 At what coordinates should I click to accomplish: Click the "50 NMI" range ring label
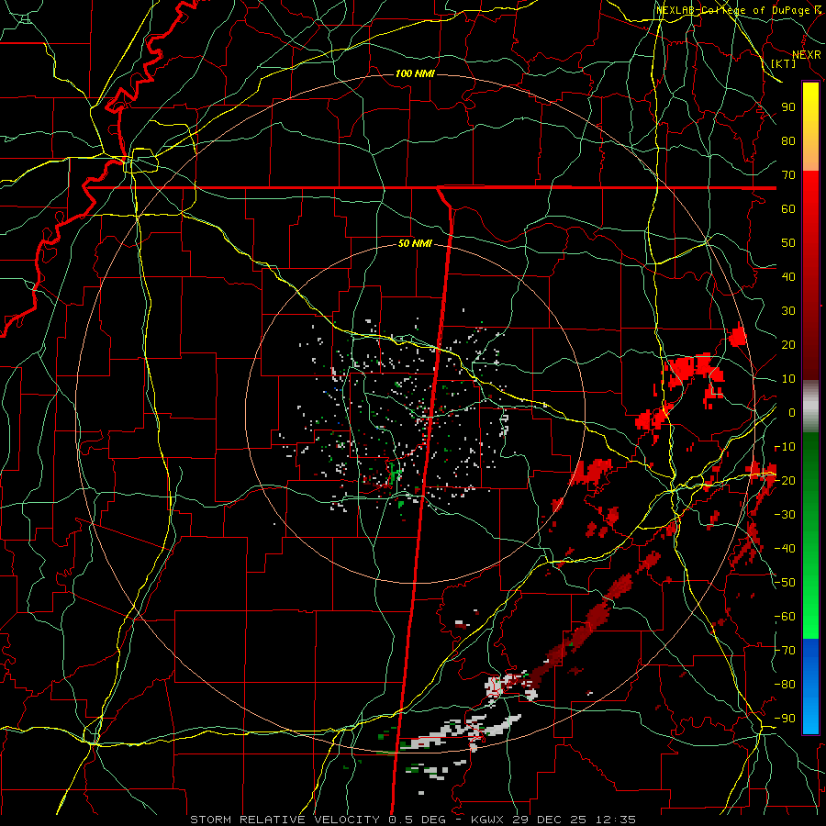(415, 243)
